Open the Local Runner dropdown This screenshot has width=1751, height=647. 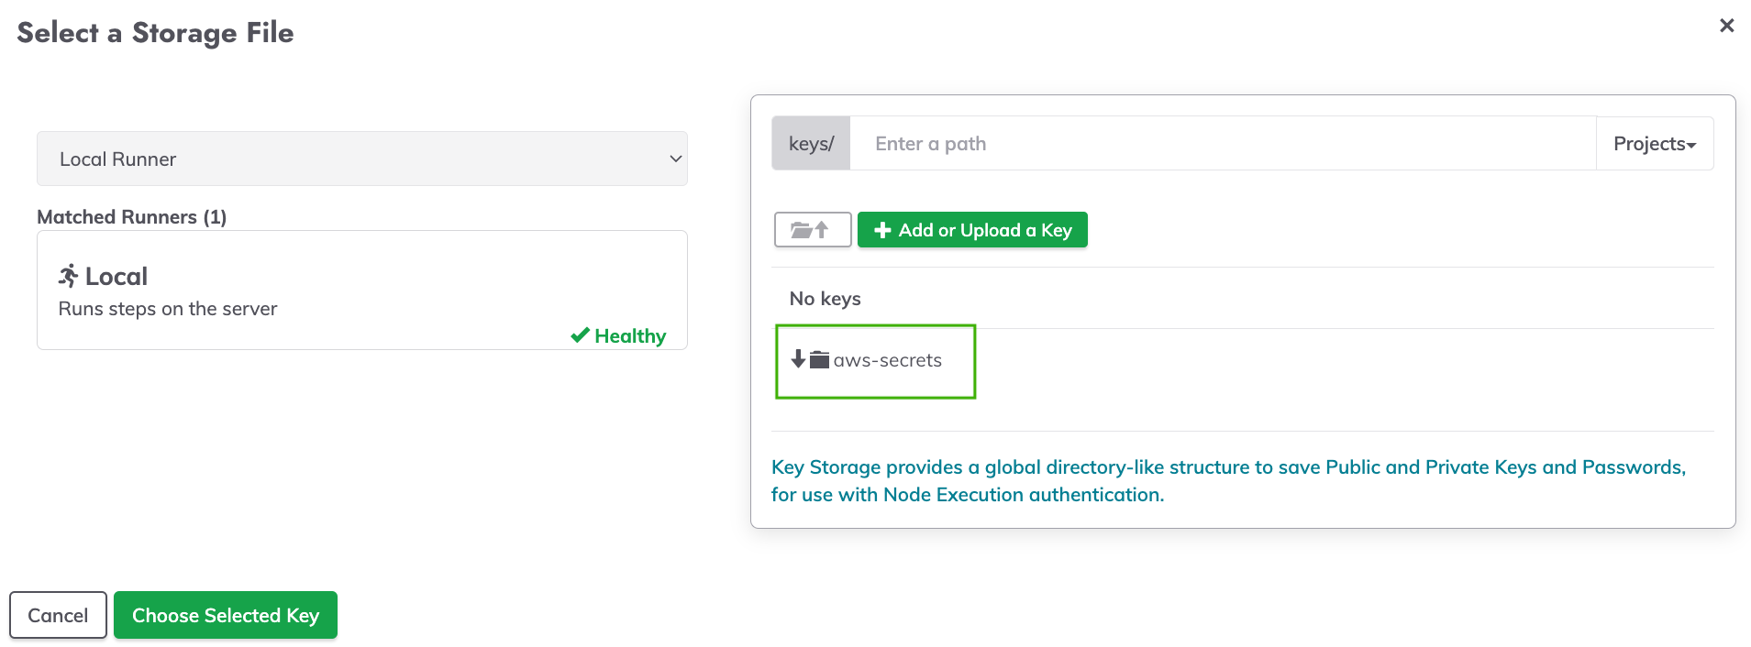[x=362, y=159]
